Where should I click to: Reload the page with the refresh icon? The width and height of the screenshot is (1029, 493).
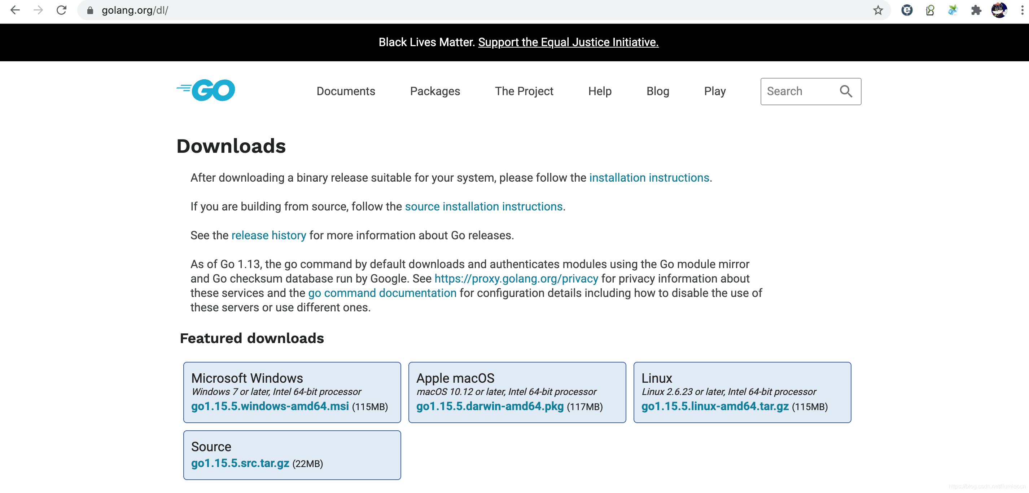point(61,10)
